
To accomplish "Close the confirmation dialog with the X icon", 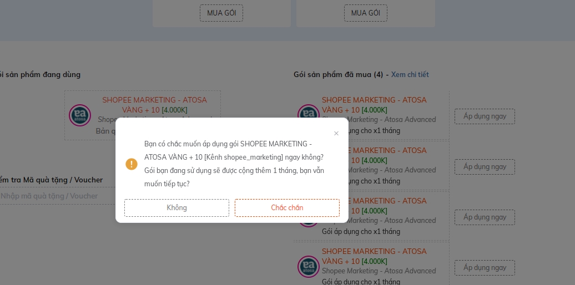I will [336, 134].
